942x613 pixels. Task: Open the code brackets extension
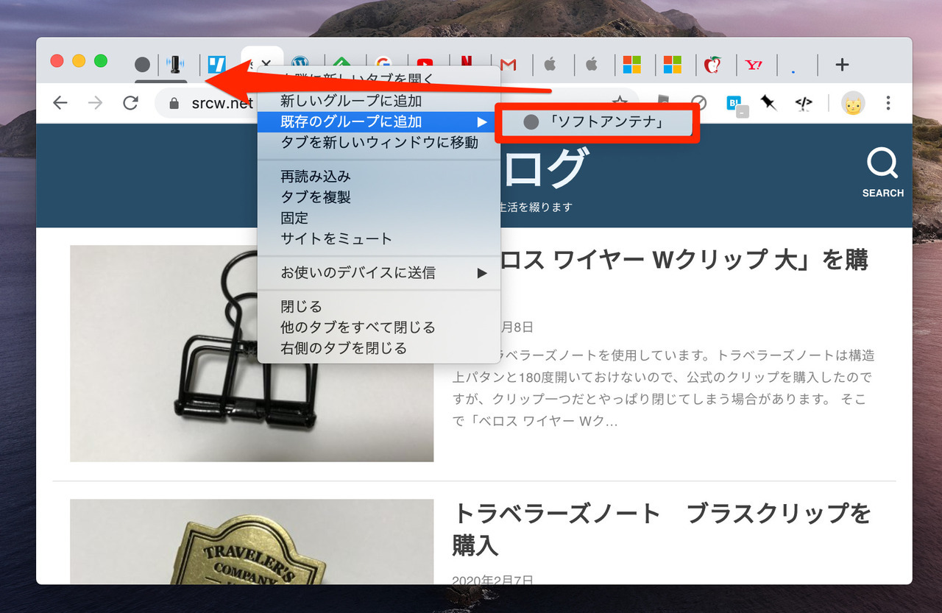(804, 103)
